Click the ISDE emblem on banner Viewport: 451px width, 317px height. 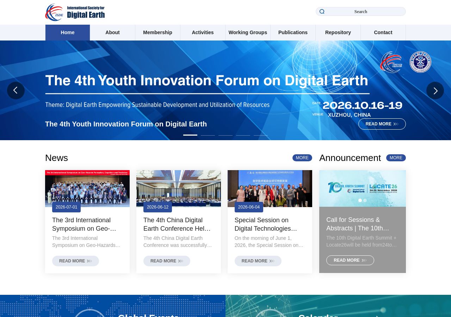pos(391,62)
